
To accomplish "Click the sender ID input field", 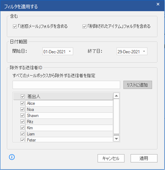I will (x=66, y=85).
